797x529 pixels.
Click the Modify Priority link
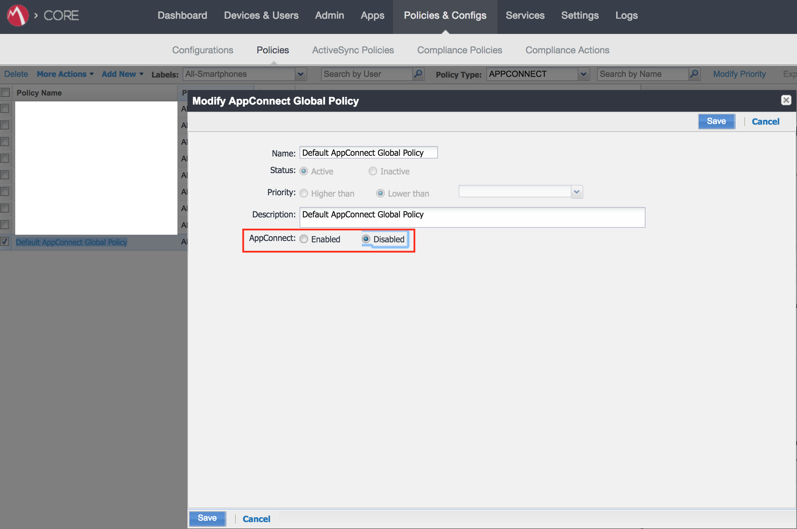tap(739, 74)
